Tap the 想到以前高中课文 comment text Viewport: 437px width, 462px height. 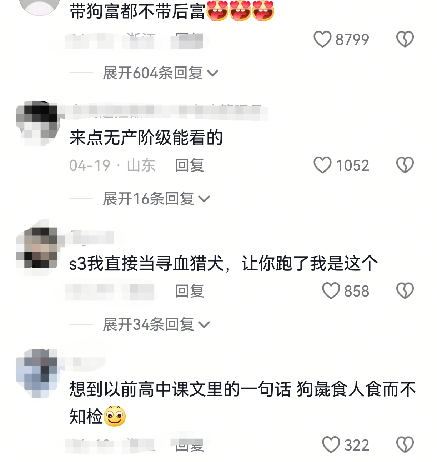243,403
